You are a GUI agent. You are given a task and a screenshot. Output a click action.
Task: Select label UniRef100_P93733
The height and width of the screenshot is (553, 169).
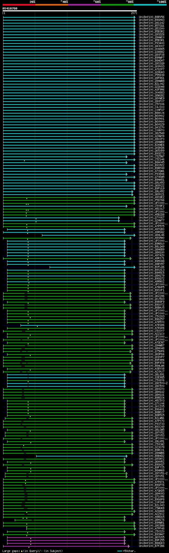152,424
